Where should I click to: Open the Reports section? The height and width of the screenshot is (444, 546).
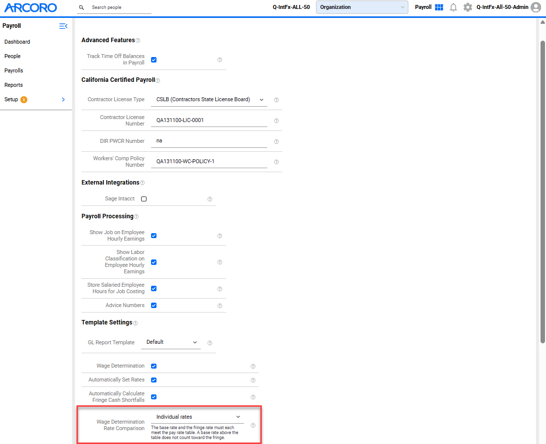(x=13, y=85)
